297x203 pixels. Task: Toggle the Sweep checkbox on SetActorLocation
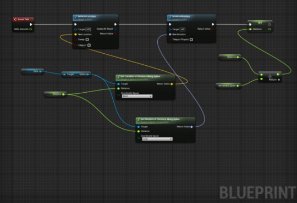[87, 40]
